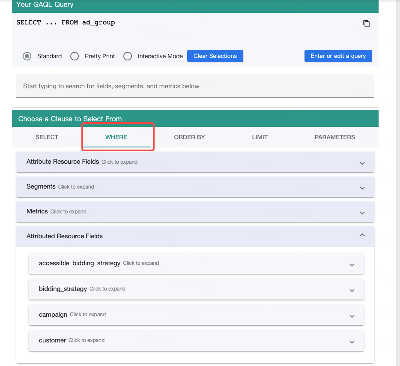Collapse Attributed Resource Fields with up chevron

click(x=362, y=235)
